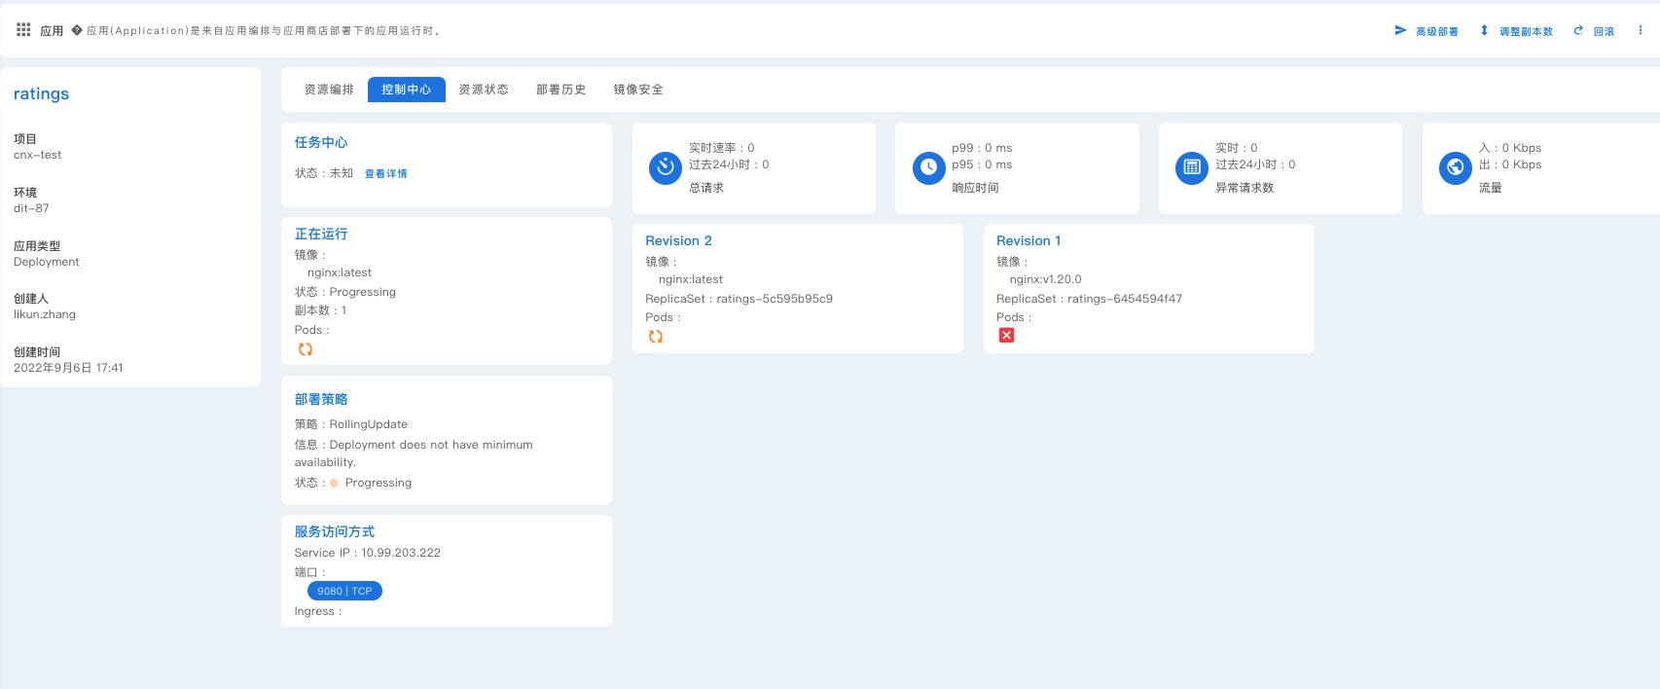Click the total requests timer icon
The image size is (1660, 689).
coord(666,168)
